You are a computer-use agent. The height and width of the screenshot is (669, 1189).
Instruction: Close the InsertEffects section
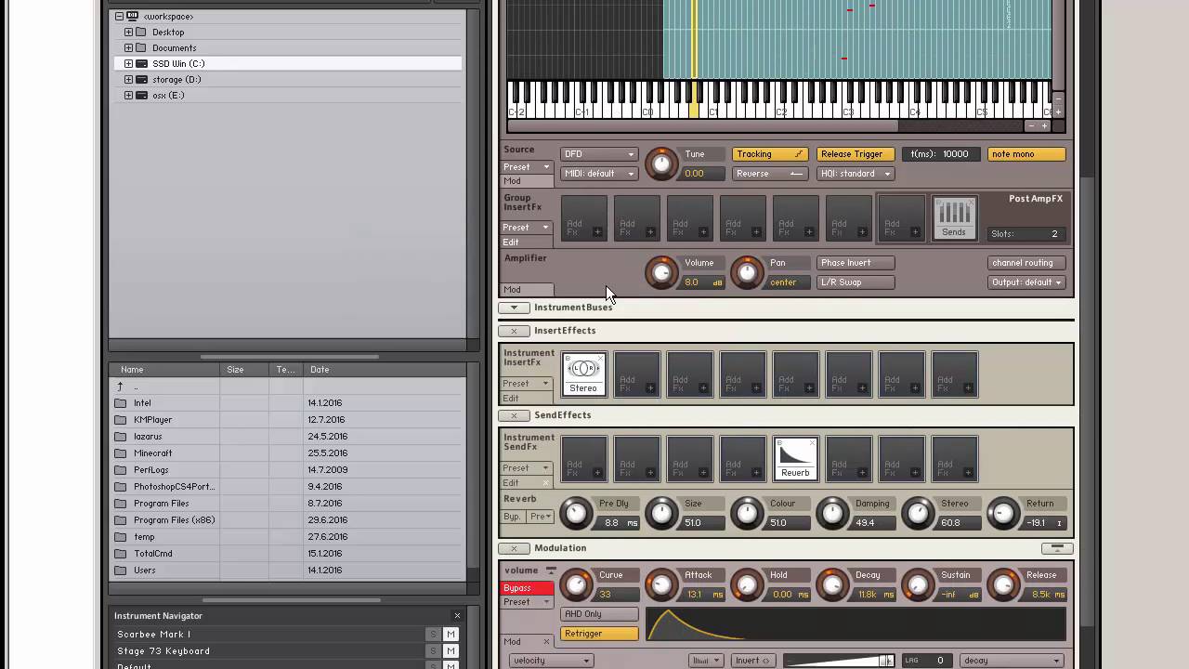coord(514,331)
